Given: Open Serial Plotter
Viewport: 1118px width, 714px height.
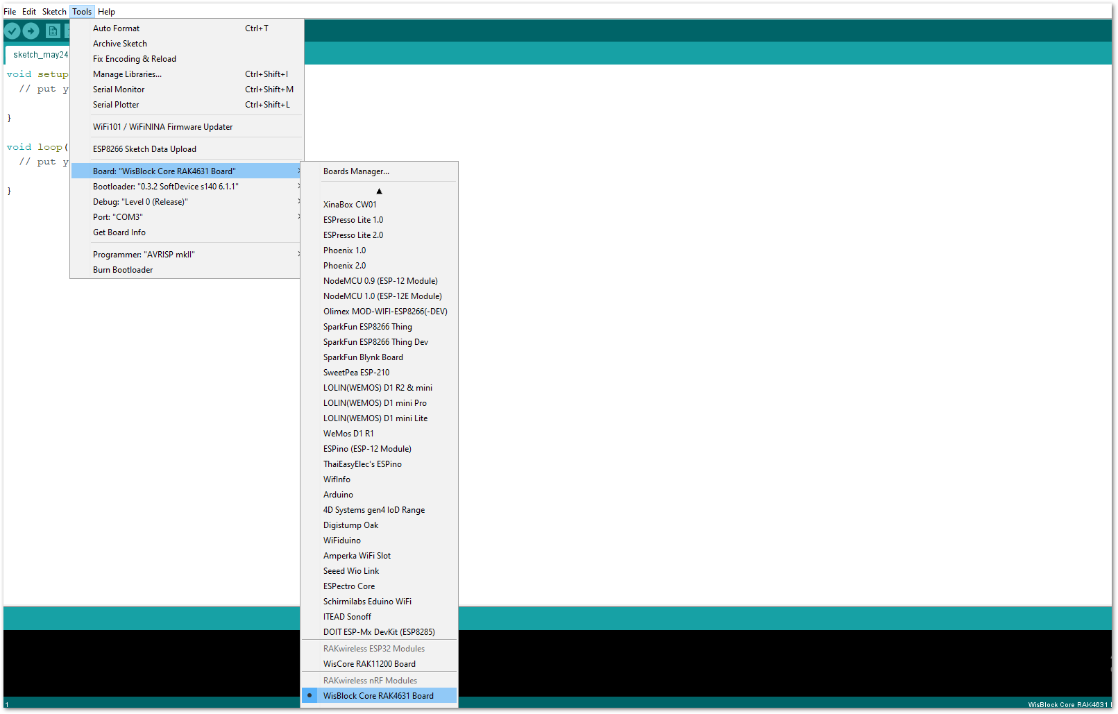Looking at the screenshot, I should pos(187,105).
